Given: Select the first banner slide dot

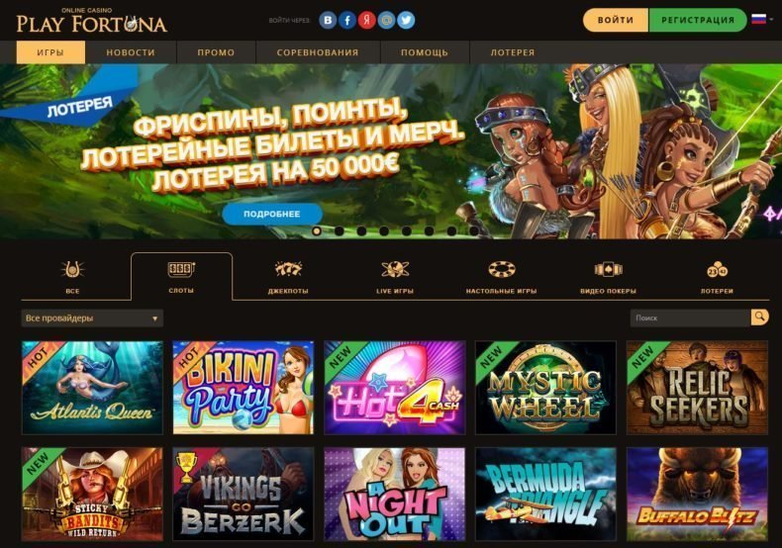Looking at the screenshot, I should (x=316, y=230).
